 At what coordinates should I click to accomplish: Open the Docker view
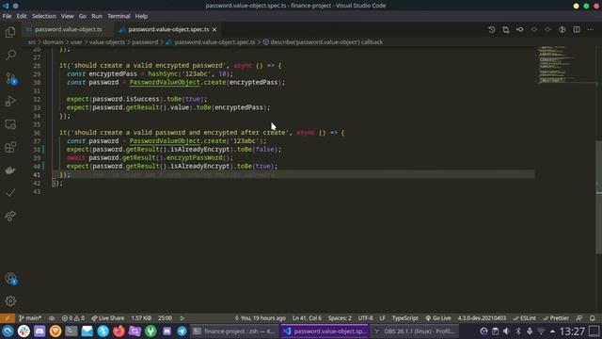click(x=10, y=169)
